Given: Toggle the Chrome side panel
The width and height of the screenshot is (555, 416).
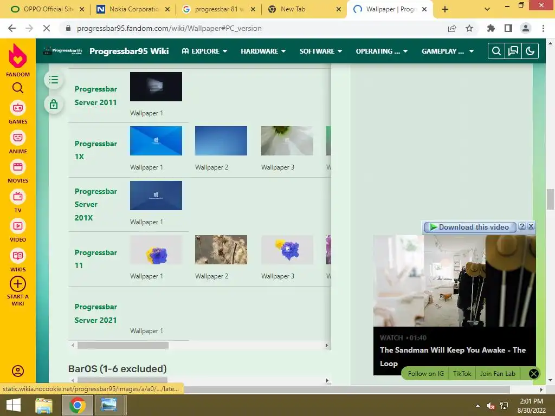Looking at the screenshot, I should 508,28.
